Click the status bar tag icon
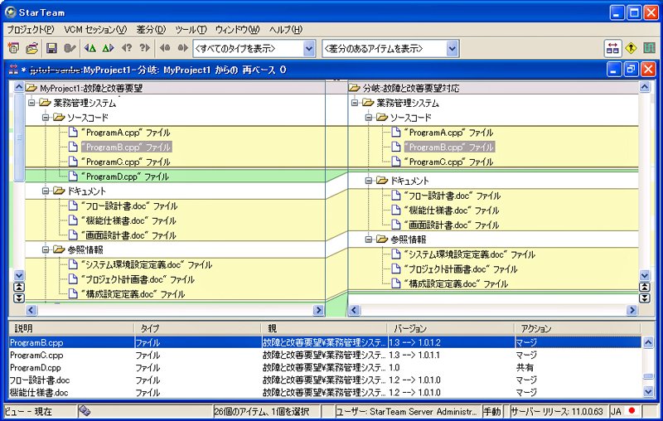Screen dimensions: 663x421 tap(85, 411)
